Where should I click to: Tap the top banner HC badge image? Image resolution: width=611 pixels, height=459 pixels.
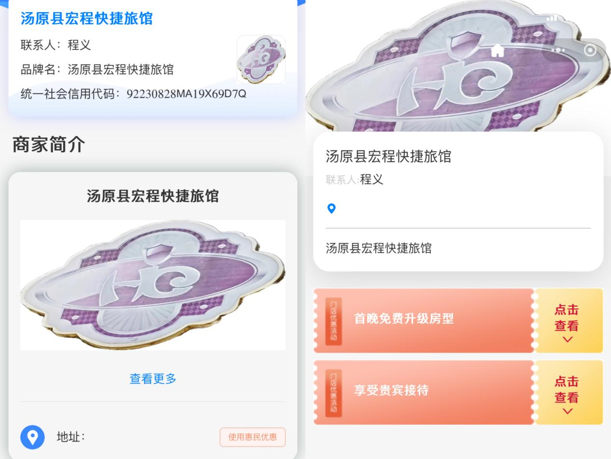tap(458, 66)
